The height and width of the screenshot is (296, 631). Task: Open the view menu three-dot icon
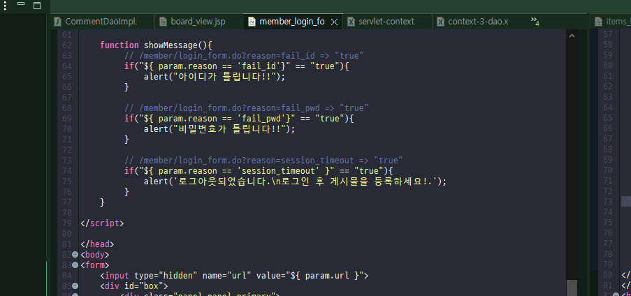tap(5, 5)
